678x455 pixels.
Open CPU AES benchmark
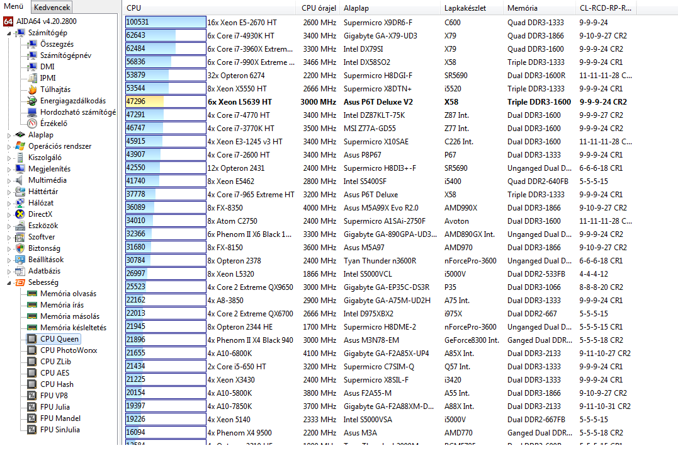55,372
